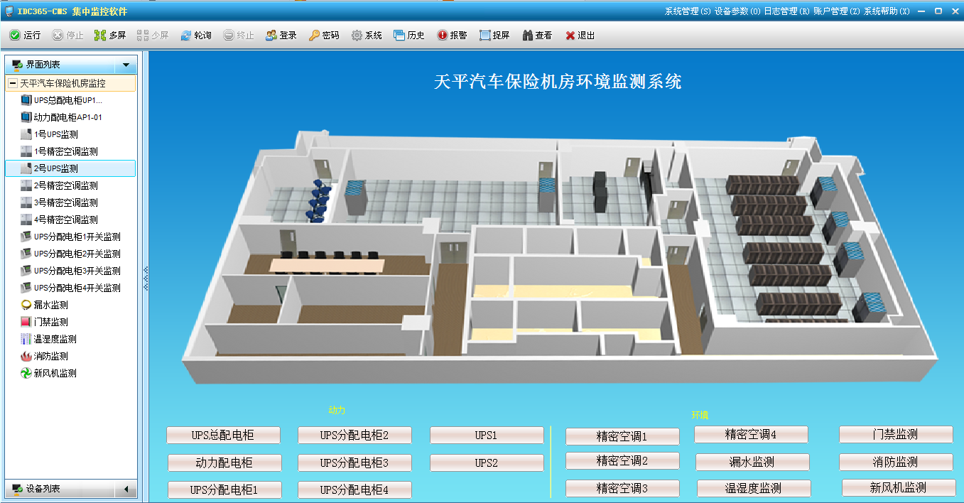This screenshot has width=964, height=503.
Task: Open the 历史 history toolbar icon
Action: (x=399, y=36)
